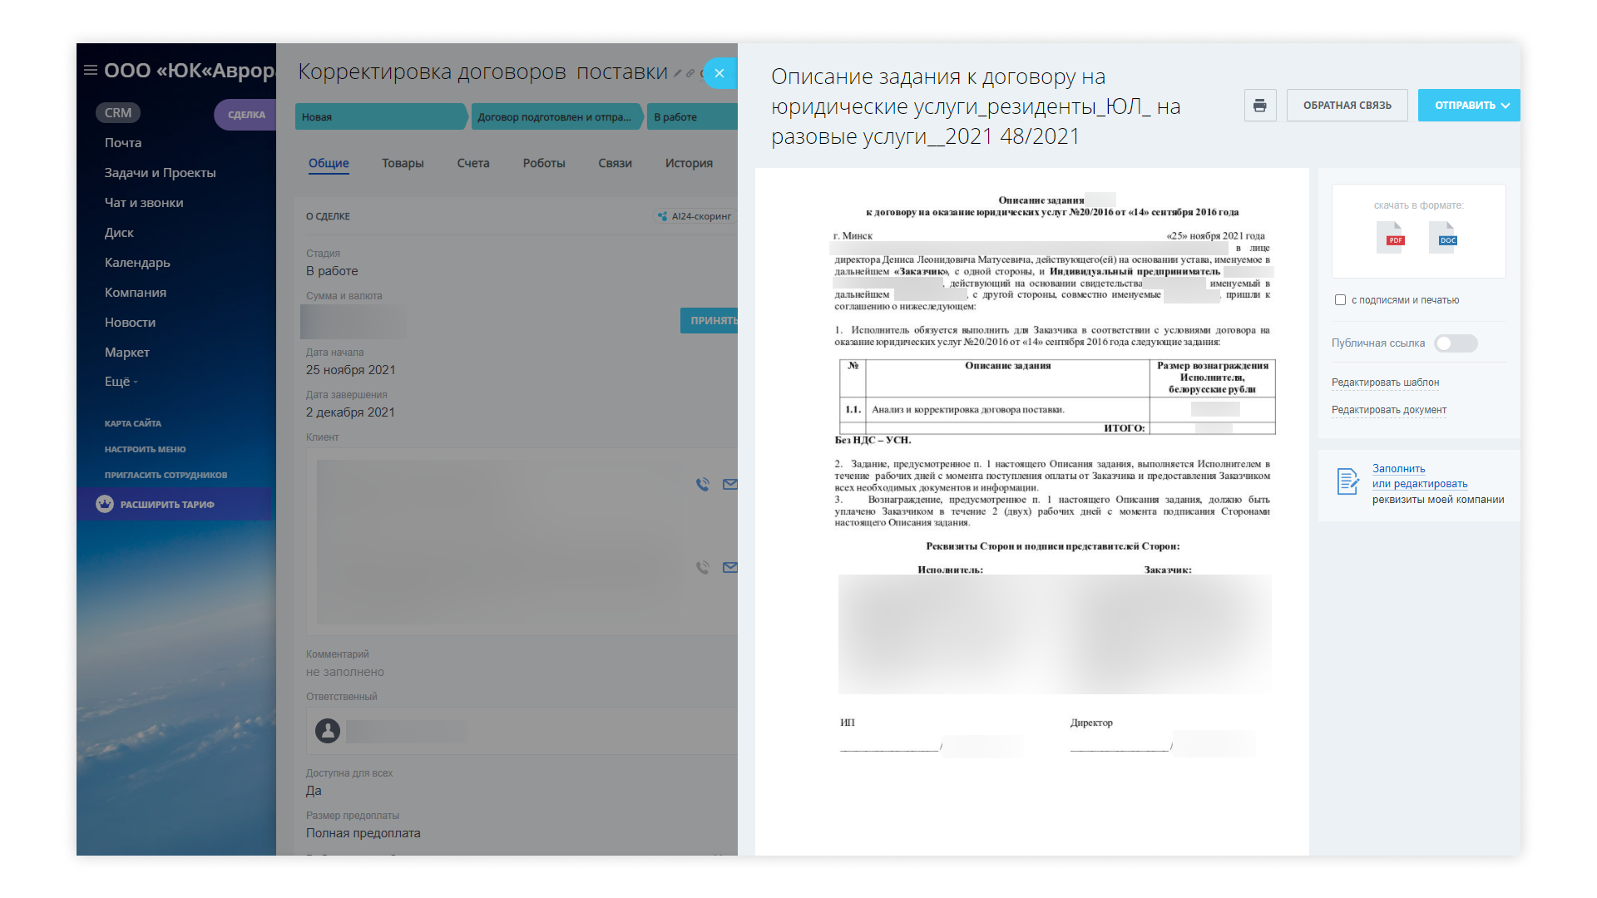Viewport: 1597px width, 898px height.
Task: Select the Новая deal stage
Action: click(378, 117)
